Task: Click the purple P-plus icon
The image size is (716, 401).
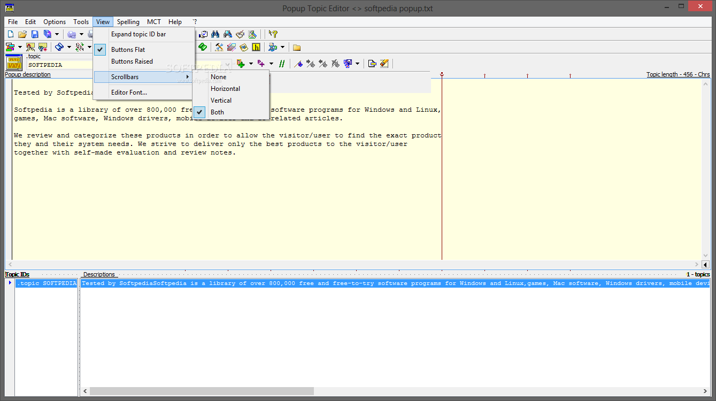Action: pyautogui.click(x=261, y=64)
